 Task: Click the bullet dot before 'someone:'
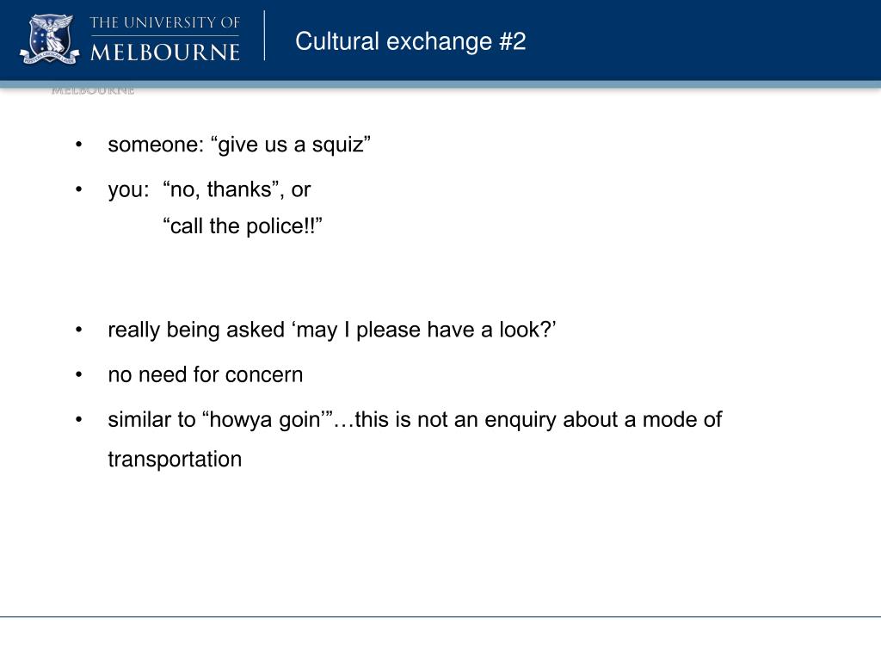point(78,145)
